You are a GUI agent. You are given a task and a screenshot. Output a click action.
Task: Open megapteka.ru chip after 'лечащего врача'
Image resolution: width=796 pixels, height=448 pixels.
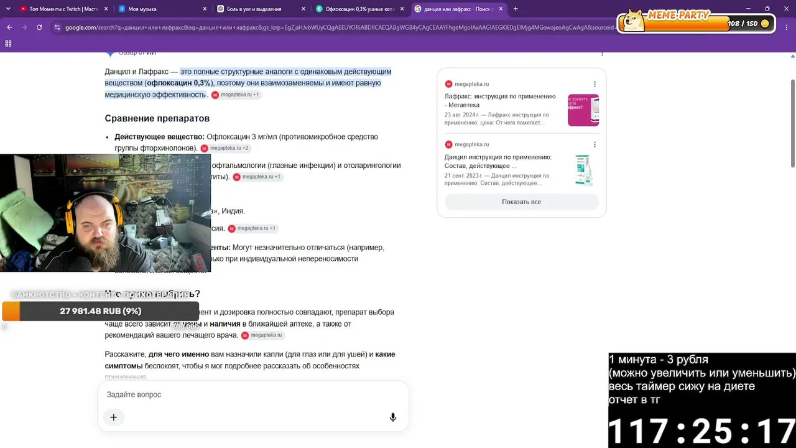click(262, 335)
